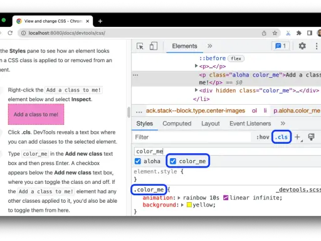Uncheck the aloha class checkbox
Screen dimensions: 321x241
138,161
